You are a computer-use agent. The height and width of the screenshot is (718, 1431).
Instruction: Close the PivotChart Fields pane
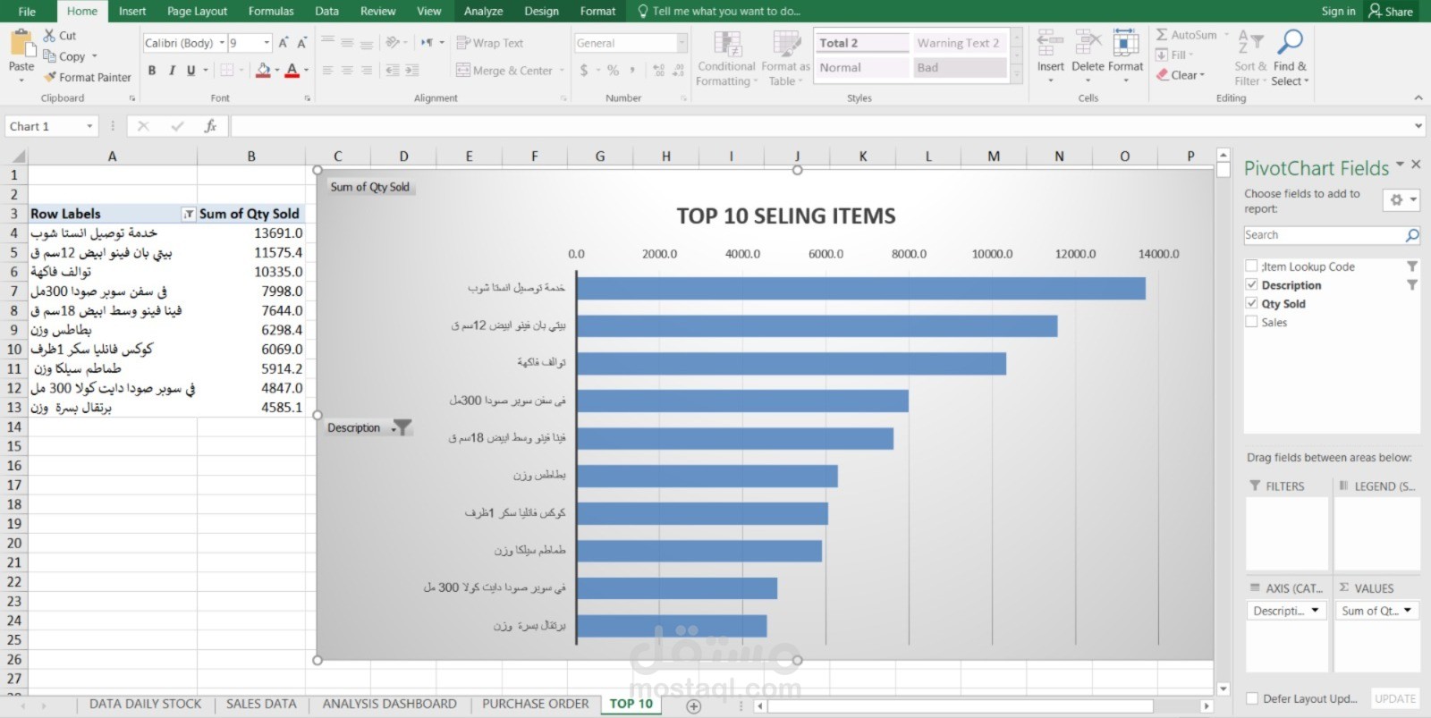click(1416, 165)
